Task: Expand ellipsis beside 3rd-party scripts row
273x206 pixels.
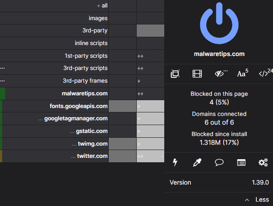Action: click(x=3, y=68)
